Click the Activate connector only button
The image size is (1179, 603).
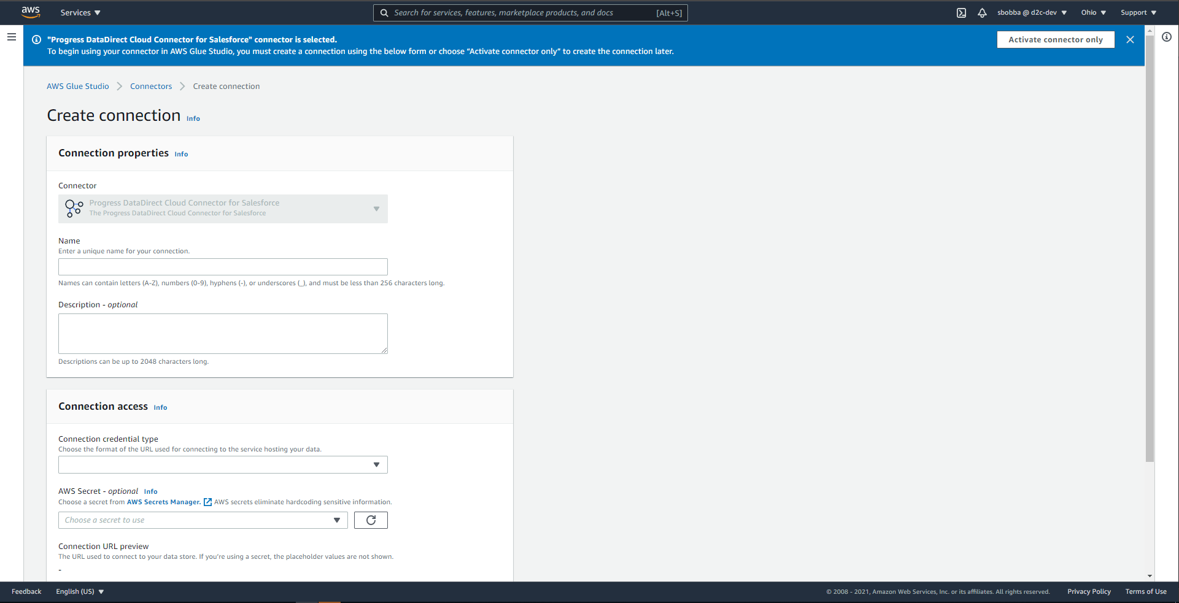click(1055, 40)
